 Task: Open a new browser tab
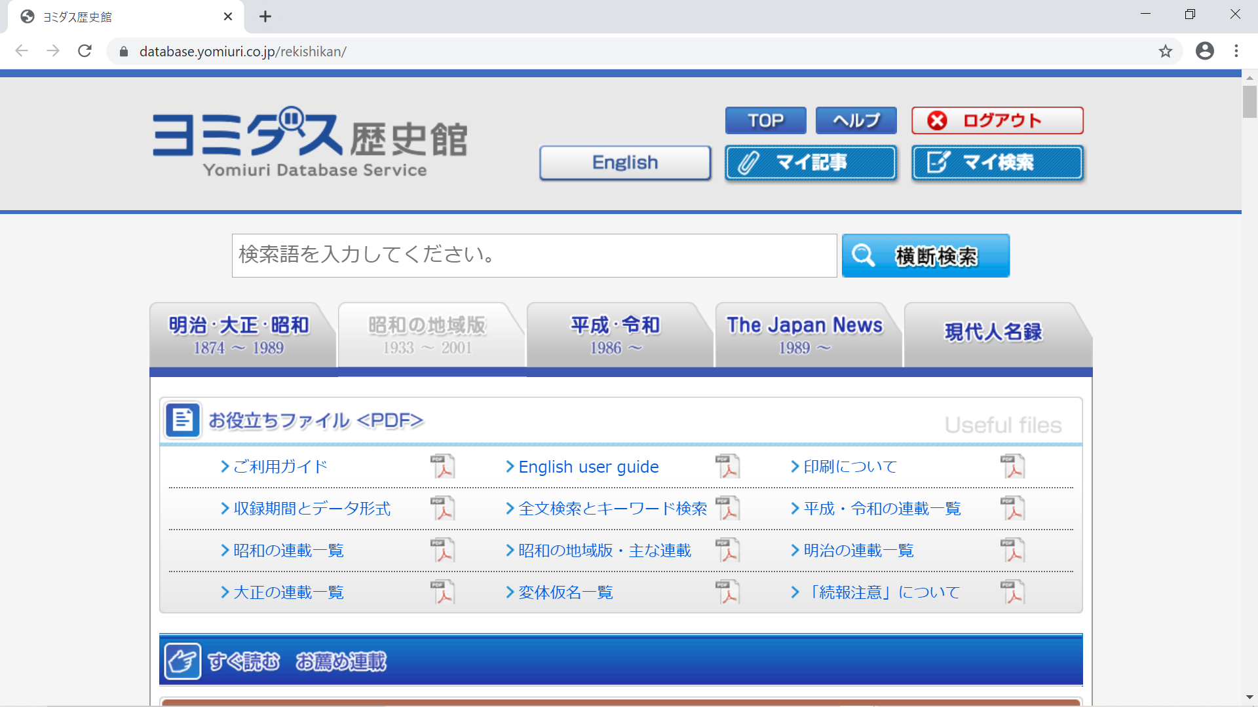tap(265, 16)
